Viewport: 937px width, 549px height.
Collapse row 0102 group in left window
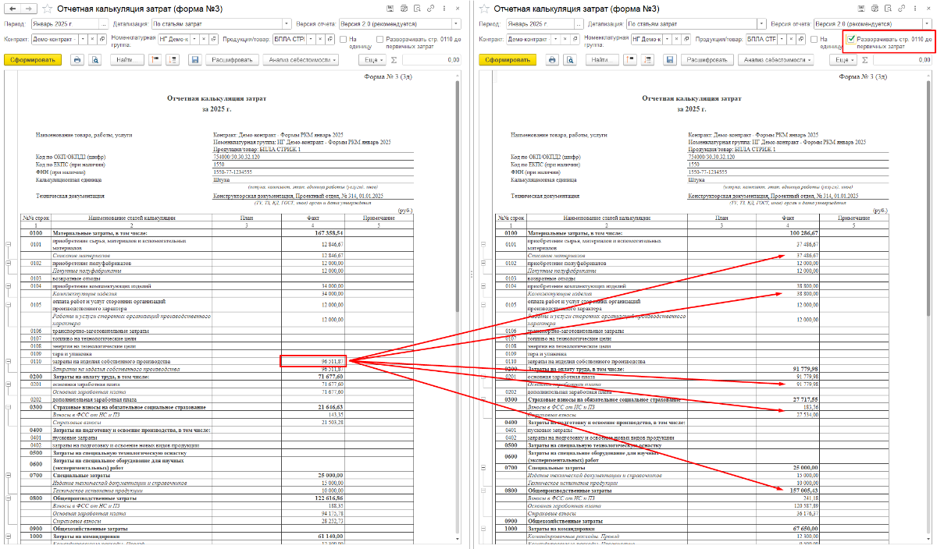(8, 264)
